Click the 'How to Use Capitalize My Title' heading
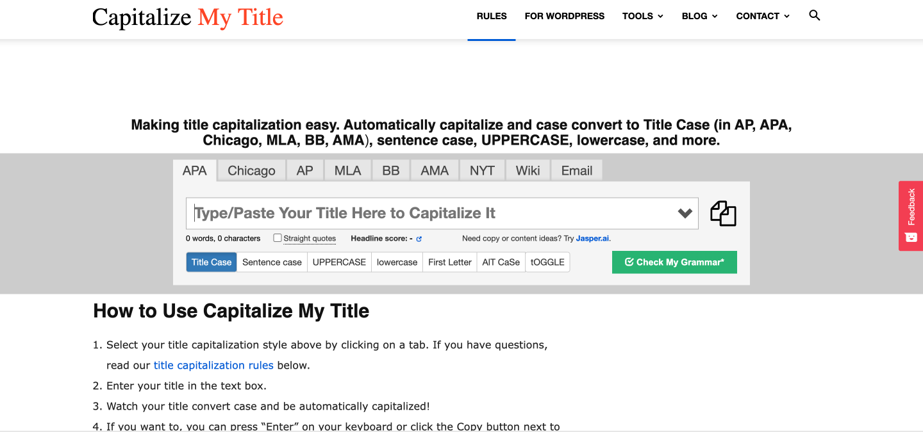Viewport: 923px width, 432px height. (231, 311)
